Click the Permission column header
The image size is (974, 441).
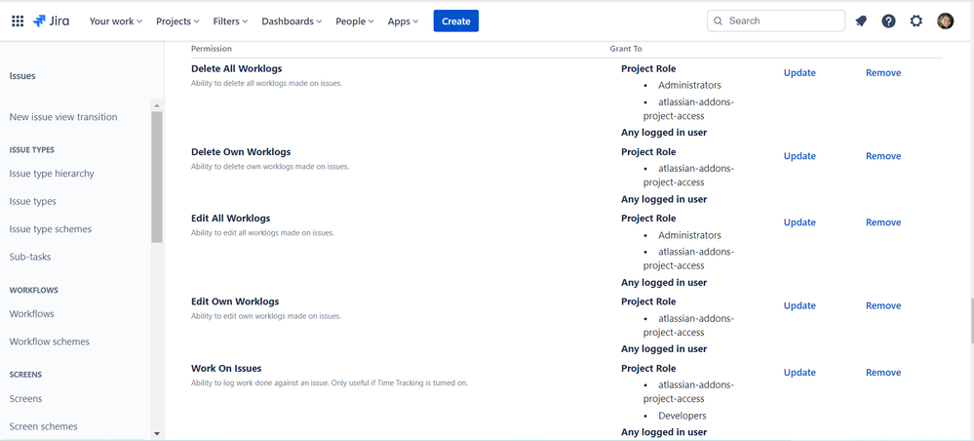212,49
